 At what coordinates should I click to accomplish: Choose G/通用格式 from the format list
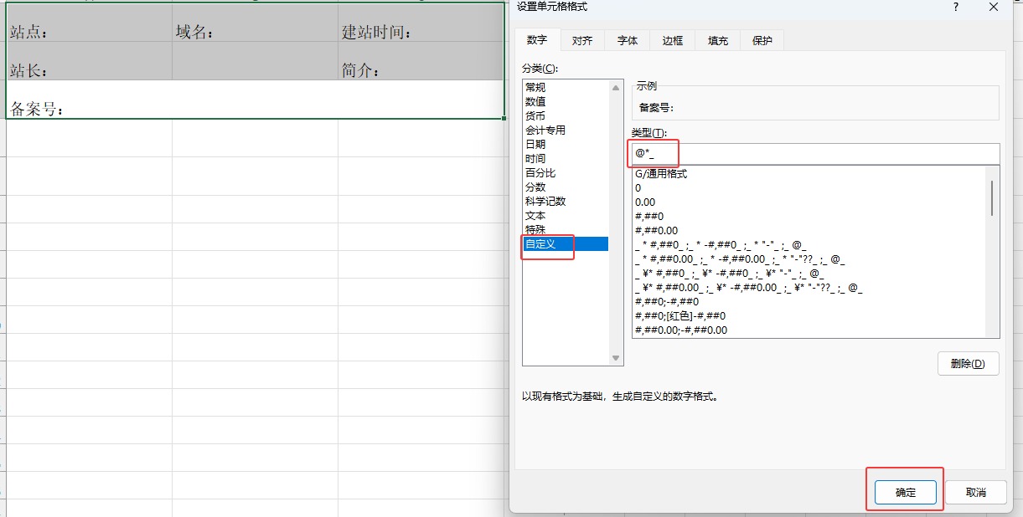pyautogui.click(x=659, y=173)
